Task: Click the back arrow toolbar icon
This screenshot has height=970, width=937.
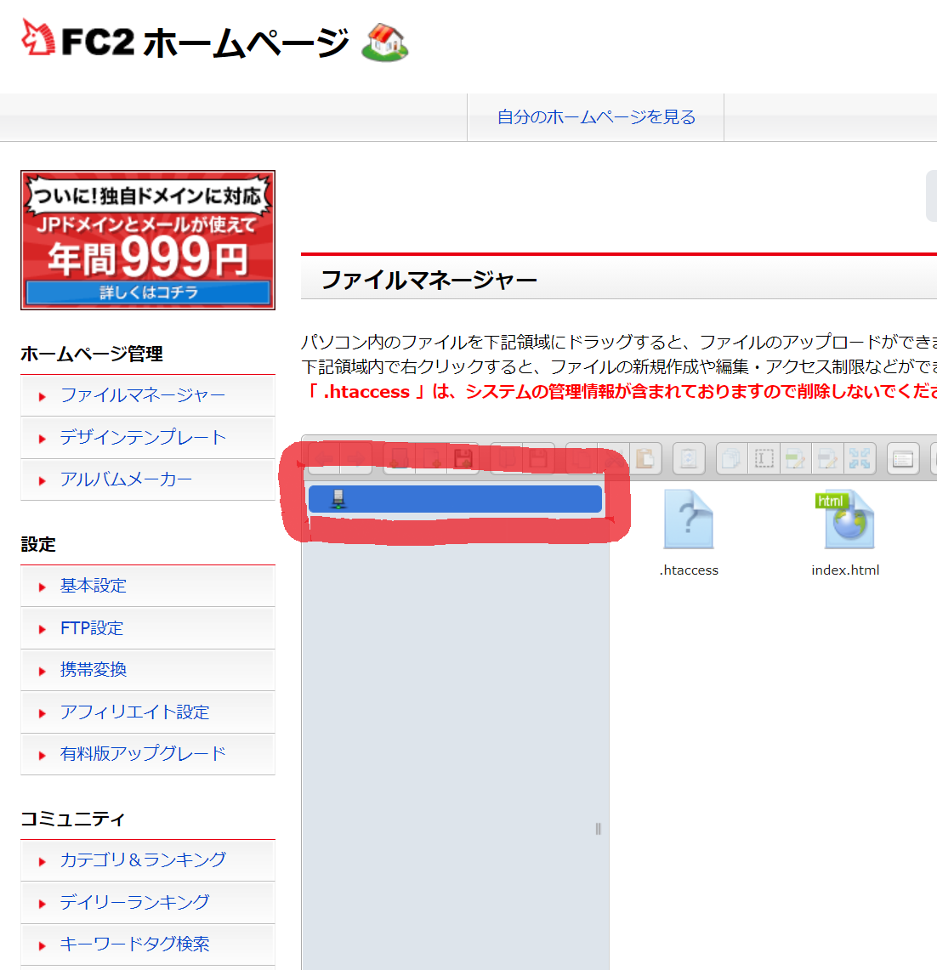Action: point(324,459)
